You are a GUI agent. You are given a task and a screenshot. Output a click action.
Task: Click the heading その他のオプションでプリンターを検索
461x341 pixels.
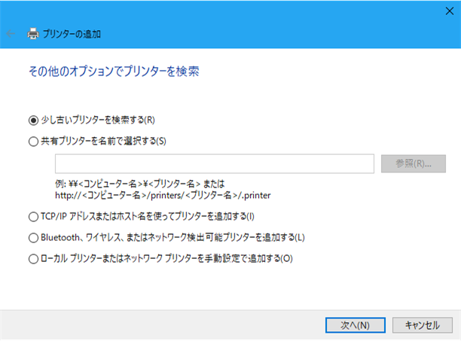[114, 72]
